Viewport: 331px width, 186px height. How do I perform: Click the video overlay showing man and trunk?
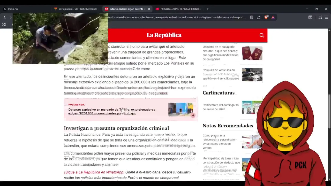click(x=60, y=38)
